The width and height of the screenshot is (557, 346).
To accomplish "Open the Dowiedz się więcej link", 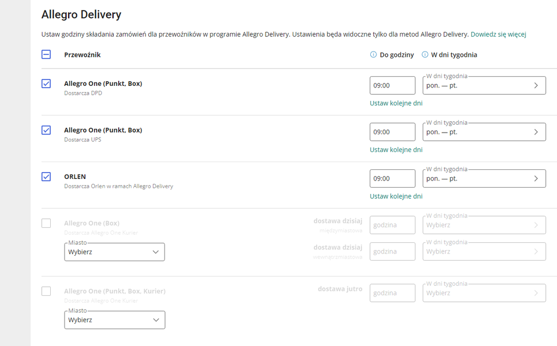I will click(x=498, y=35).
